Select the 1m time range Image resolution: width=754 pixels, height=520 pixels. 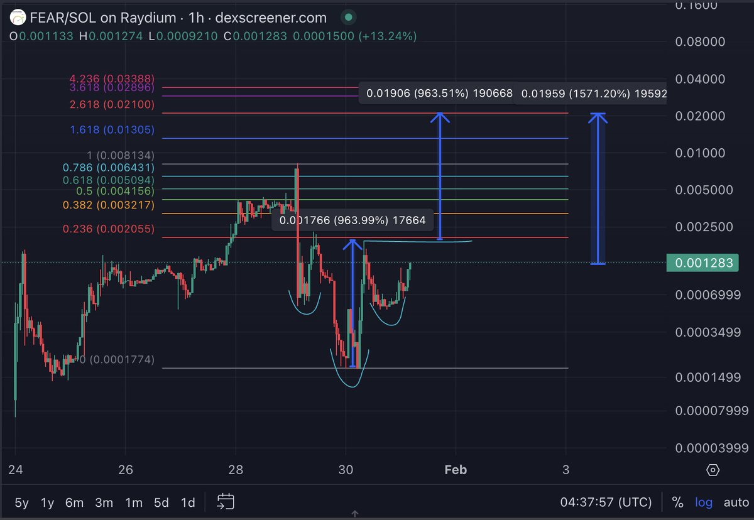point(133,502)
